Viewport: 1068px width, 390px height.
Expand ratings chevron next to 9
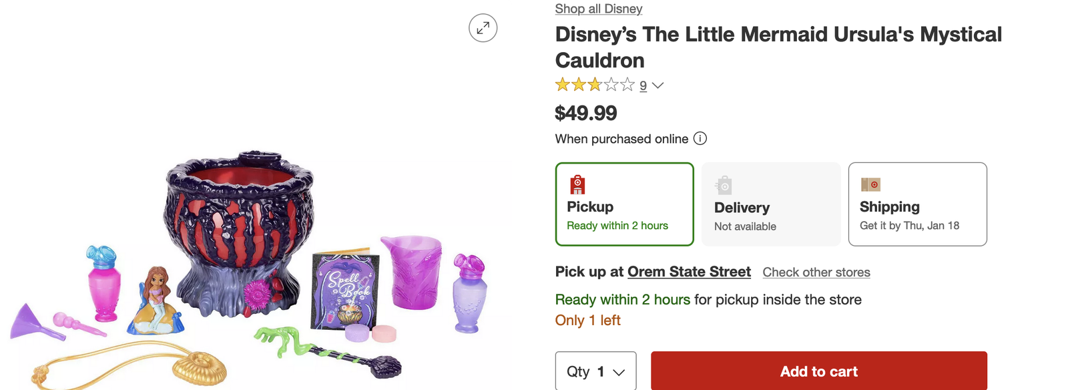coord(657,85)
